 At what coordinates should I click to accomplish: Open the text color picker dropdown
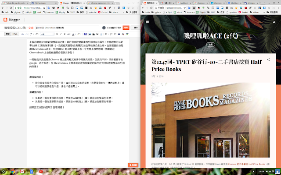[x=74, y=34]
